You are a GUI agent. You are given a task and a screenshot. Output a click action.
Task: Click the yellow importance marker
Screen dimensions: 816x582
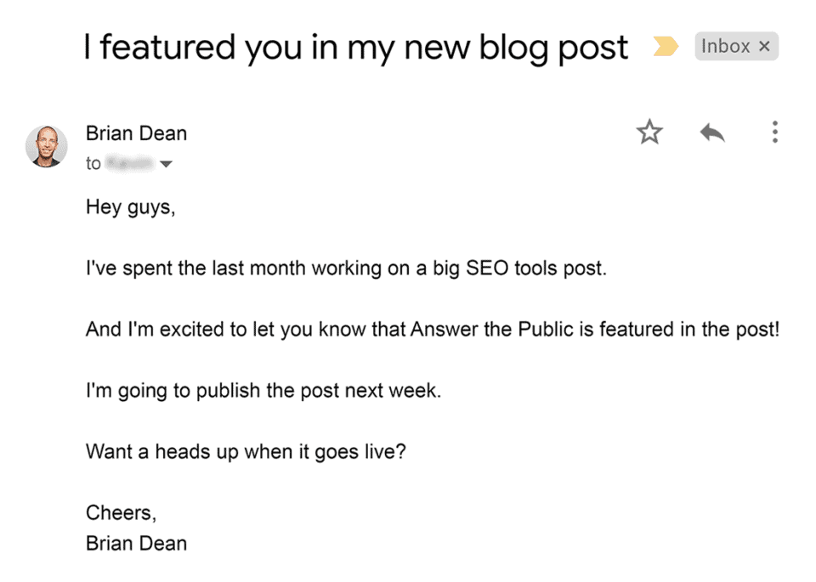pyautogui.click(x=666, y=47)
